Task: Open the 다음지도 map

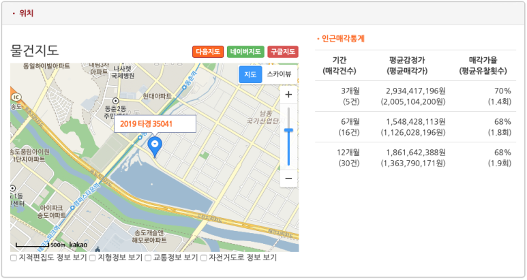Action: (208, 52)
